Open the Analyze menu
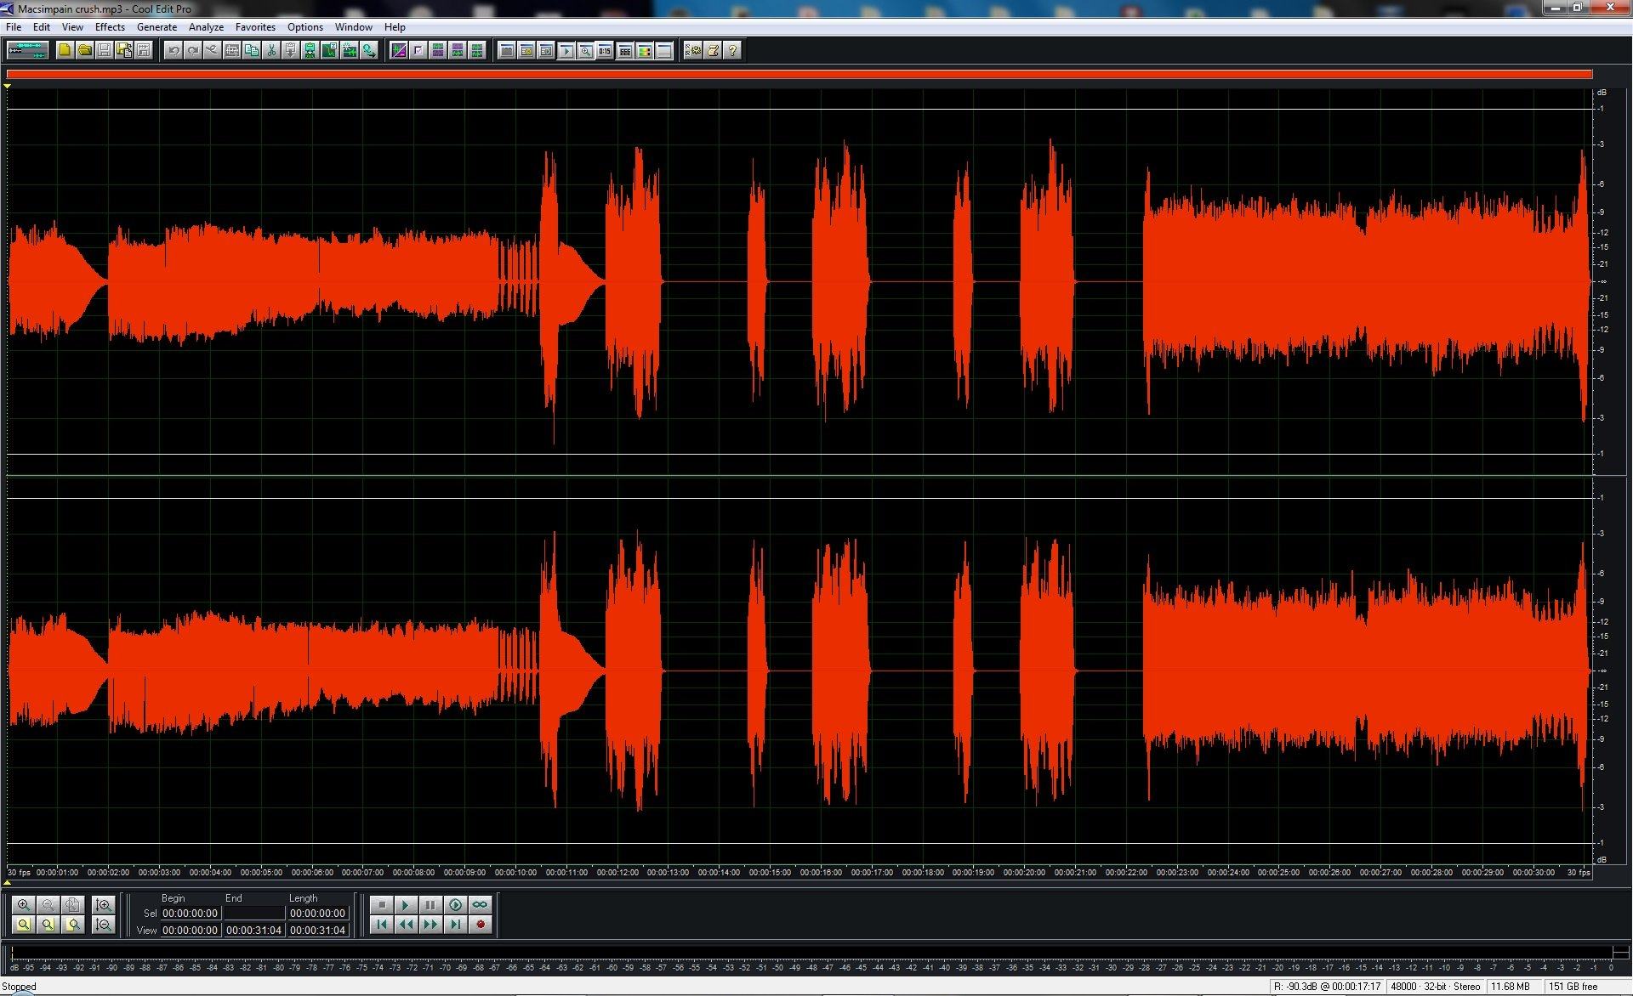 coord(206,27)
